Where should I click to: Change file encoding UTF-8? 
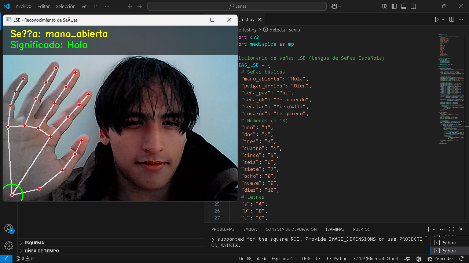[304, 259]
